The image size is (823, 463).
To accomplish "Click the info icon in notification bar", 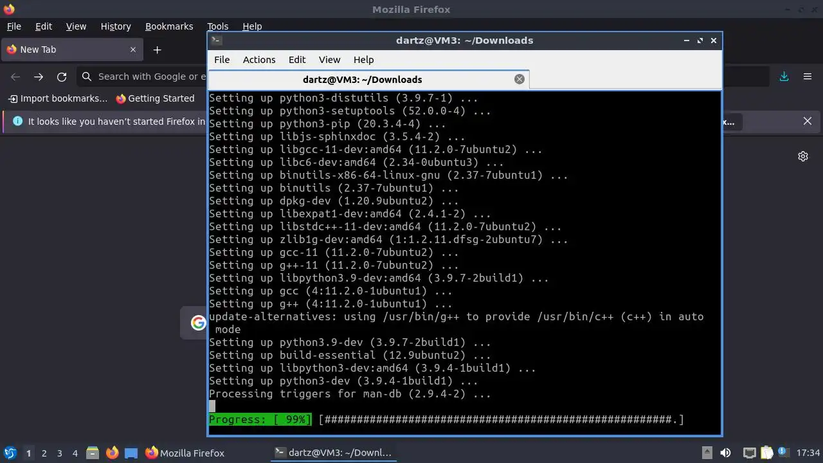I will (17, 121).
